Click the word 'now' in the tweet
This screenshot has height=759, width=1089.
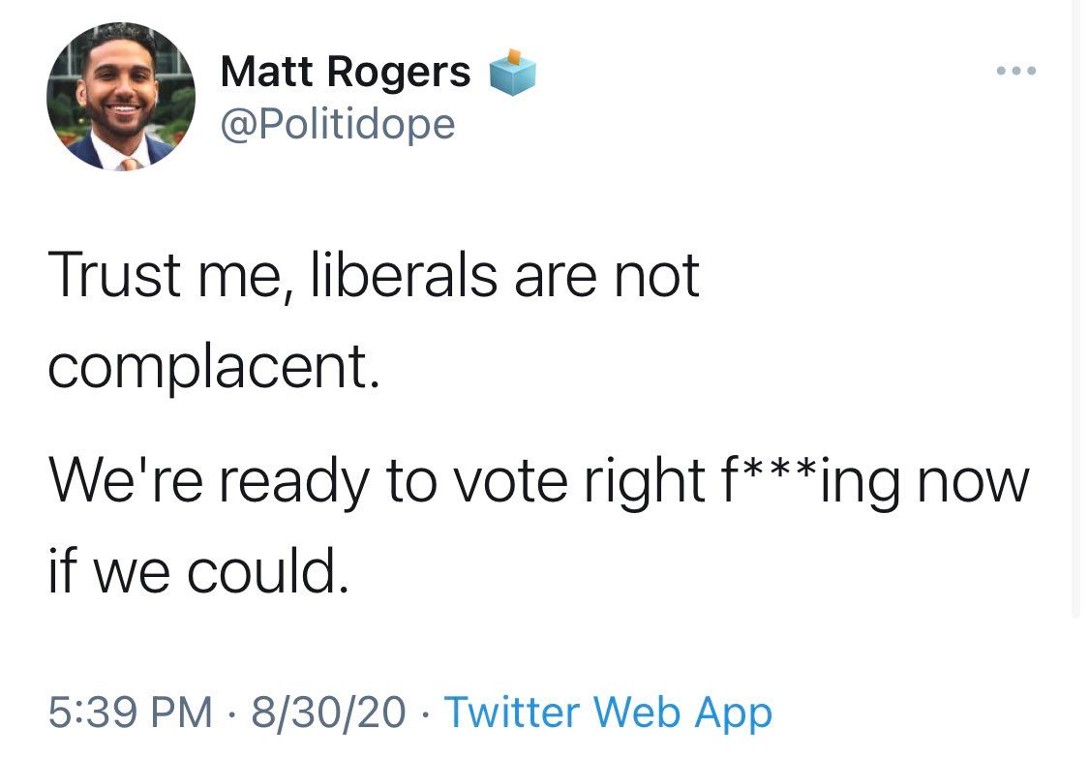(972, 482)
